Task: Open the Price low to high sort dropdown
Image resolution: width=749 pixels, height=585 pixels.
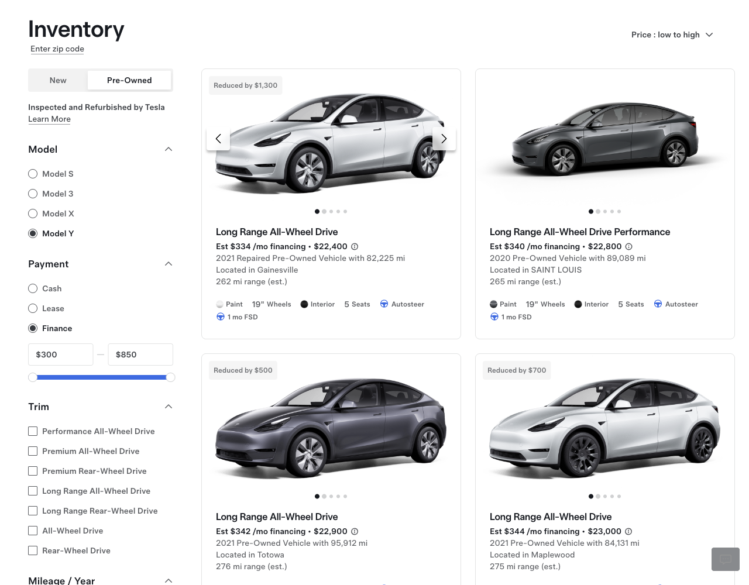Action: tap(672, 35)
